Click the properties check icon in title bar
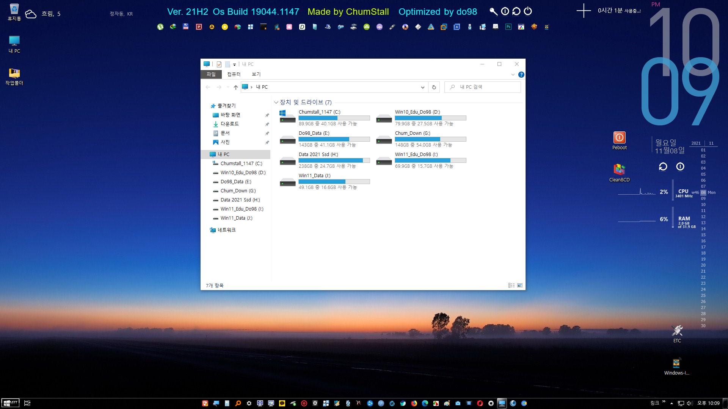This screenshot has width=728, height=409. 219,64
